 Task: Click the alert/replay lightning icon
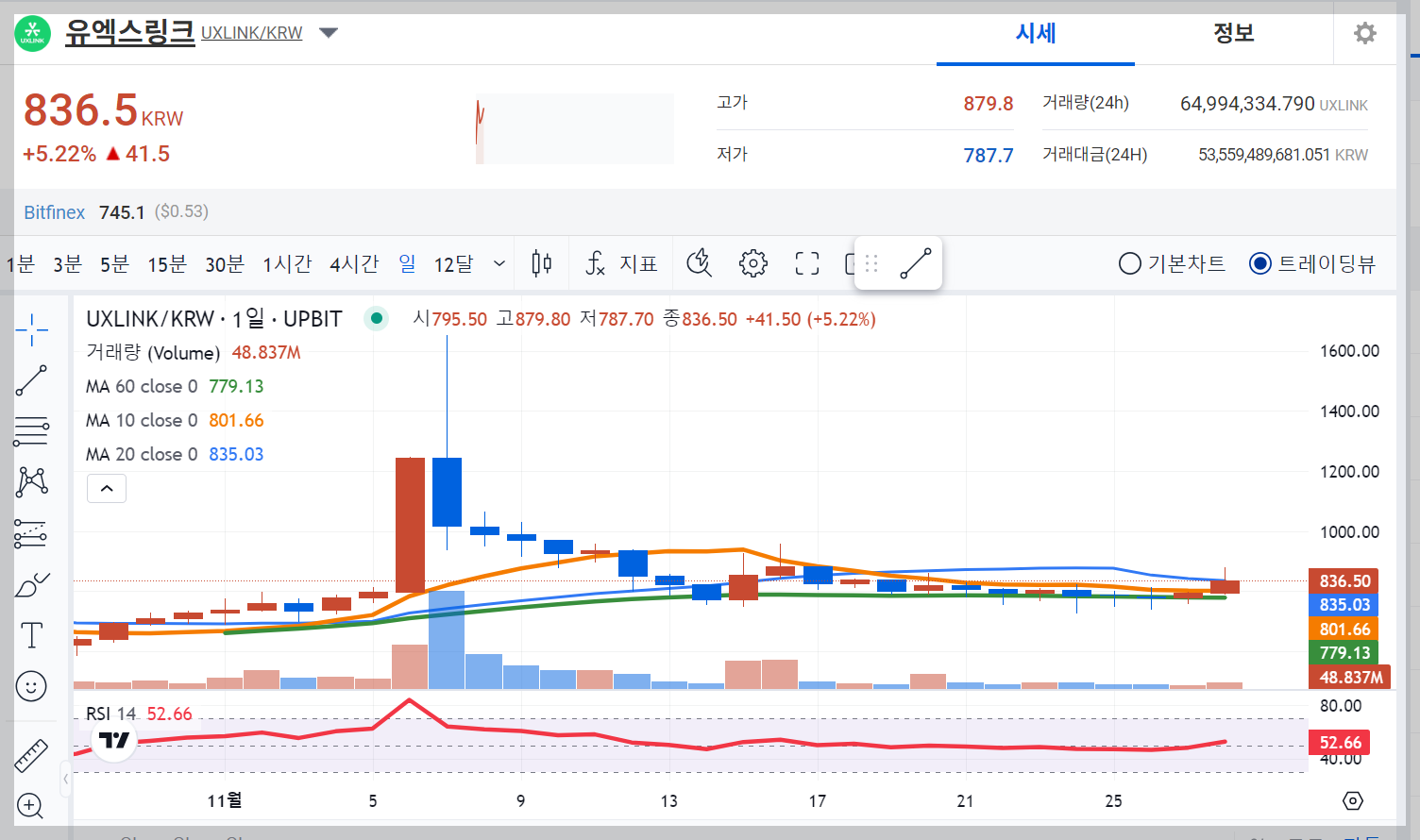coord(699,263)
